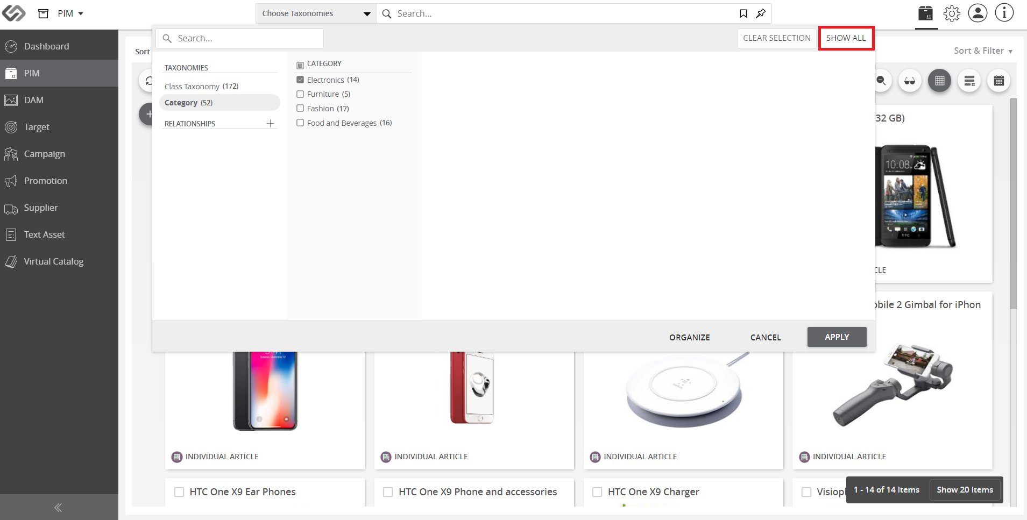The width and height of the screenshot is (1027, 520).
Task: Select HTC One X9 Charger checkbox
Action: tap(597, 492)
